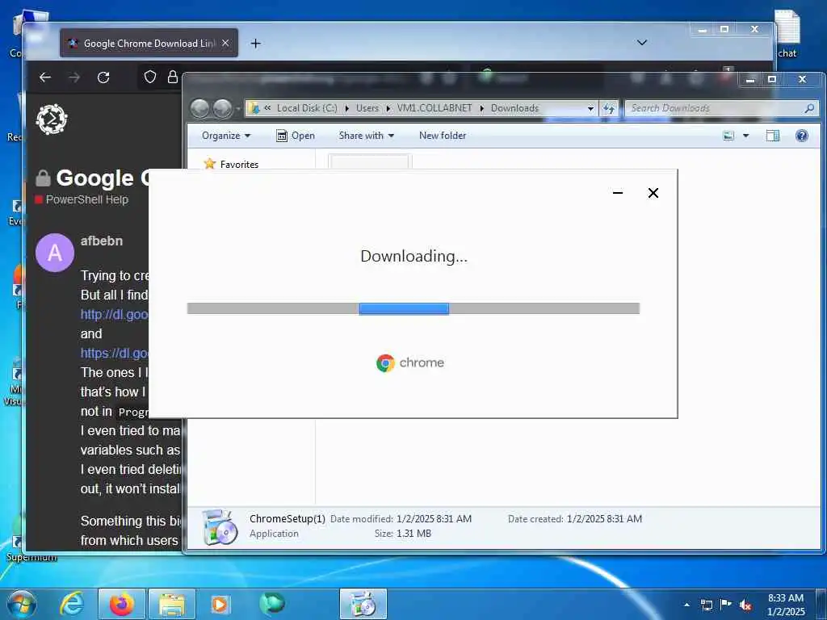Click the search magnifier icon
Viewport: 827px width, 620px height.
[x=809, y=108]
